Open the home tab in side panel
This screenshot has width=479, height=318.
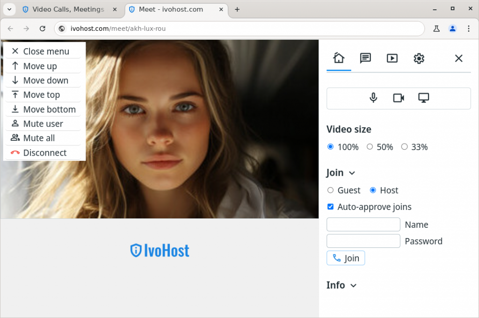(x=339, y=58)
